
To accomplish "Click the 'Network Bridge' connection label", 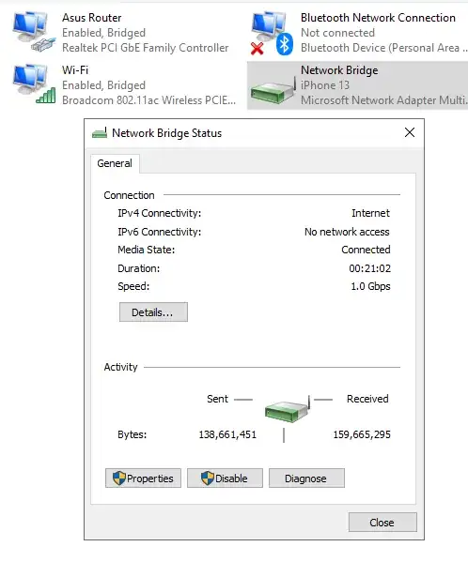I will (x=339, y=70).
